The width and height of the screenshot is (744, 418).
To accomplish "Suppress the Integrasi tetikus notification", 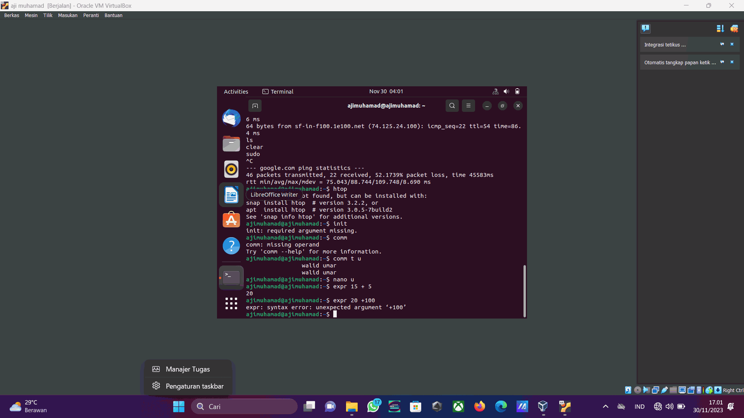I will tap(722, 44).
